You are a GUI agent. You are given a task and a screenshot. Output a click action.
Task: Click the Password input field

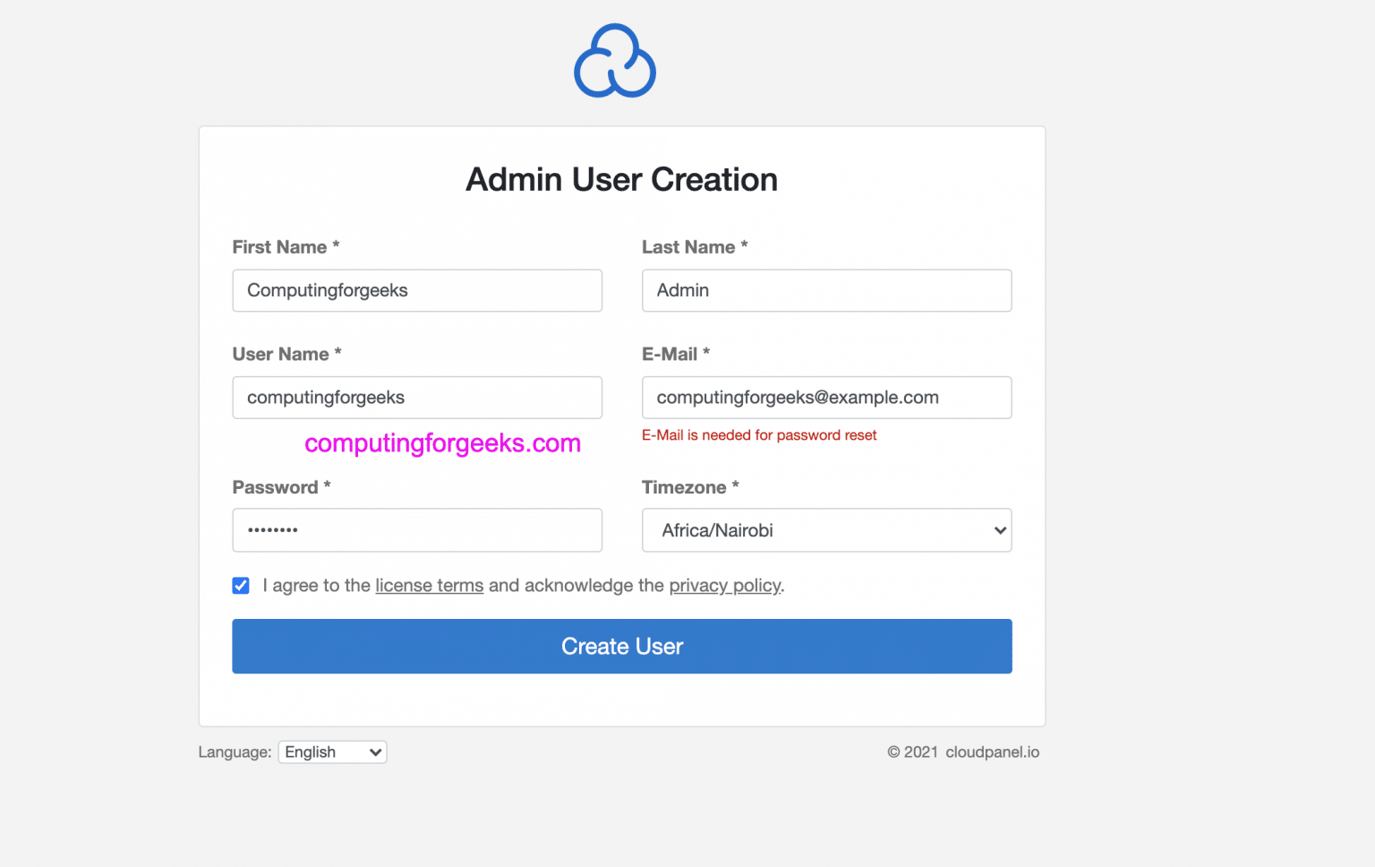(x=417, y=529)
